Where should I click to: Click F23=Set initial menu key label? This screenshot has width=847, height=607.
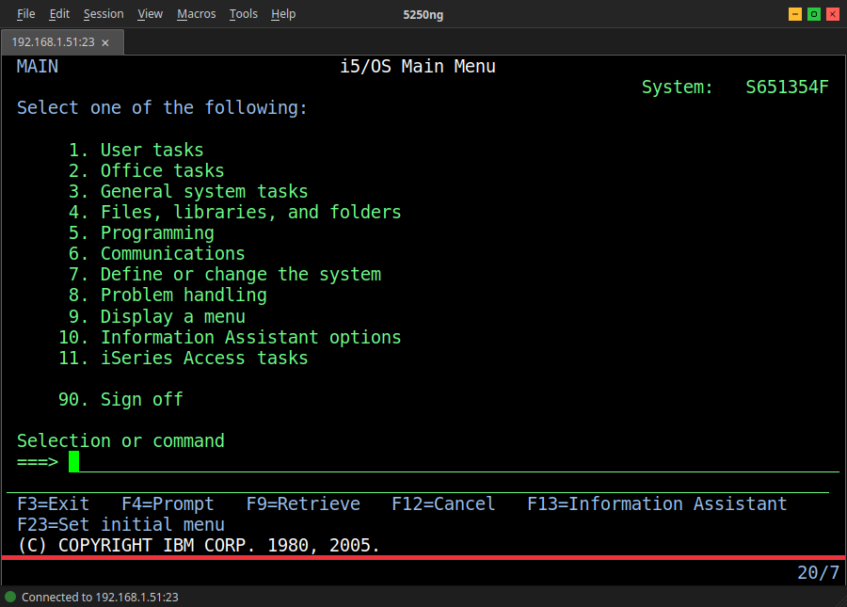coord(121,524)
